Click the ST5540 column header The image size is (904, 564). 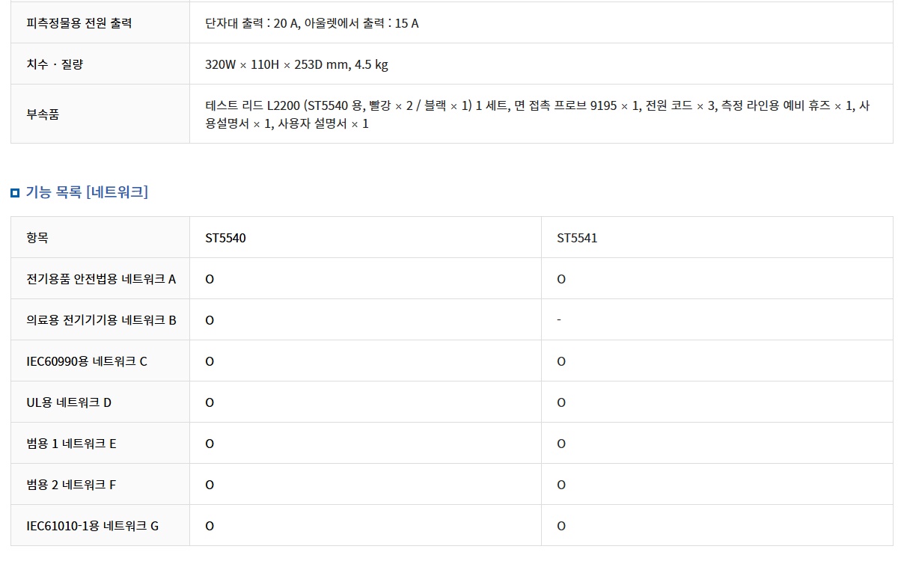(x=226, y=239)
